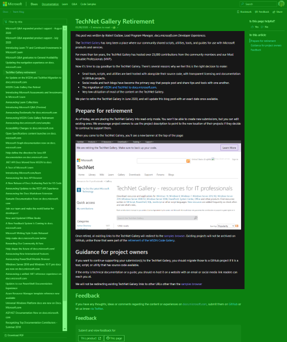The width and height of the screenshot is (287, 342).
Task: Open the Feedback action in the top bar
Action: 262,11
